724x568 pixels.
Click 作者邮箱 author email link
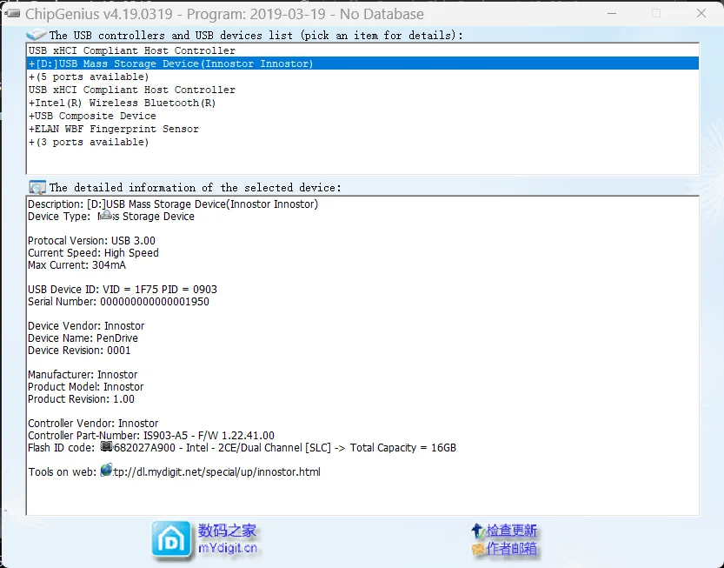click(511, 549)
